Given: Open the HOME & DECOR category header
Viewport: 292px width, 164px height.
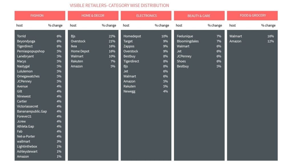Looking at the screenshot, I should point(93,15).
